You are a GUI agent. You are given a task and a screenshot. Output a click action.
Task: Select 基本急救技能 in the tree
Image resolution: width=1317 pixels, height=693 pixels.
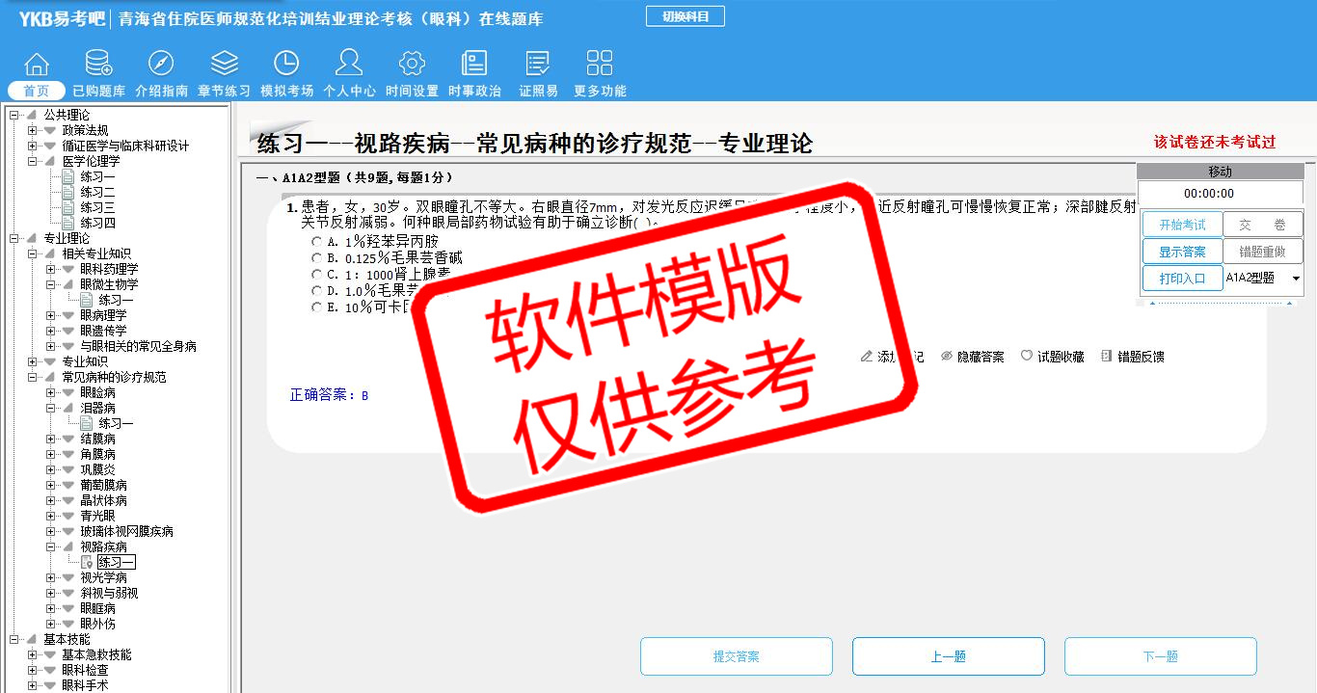point(97,655)
